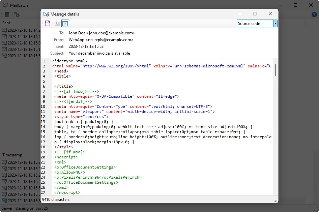319x212 pixels.
Task: Click the sent date '2023-12-18 18:15:52'
Action: click(x=86, y=46)
